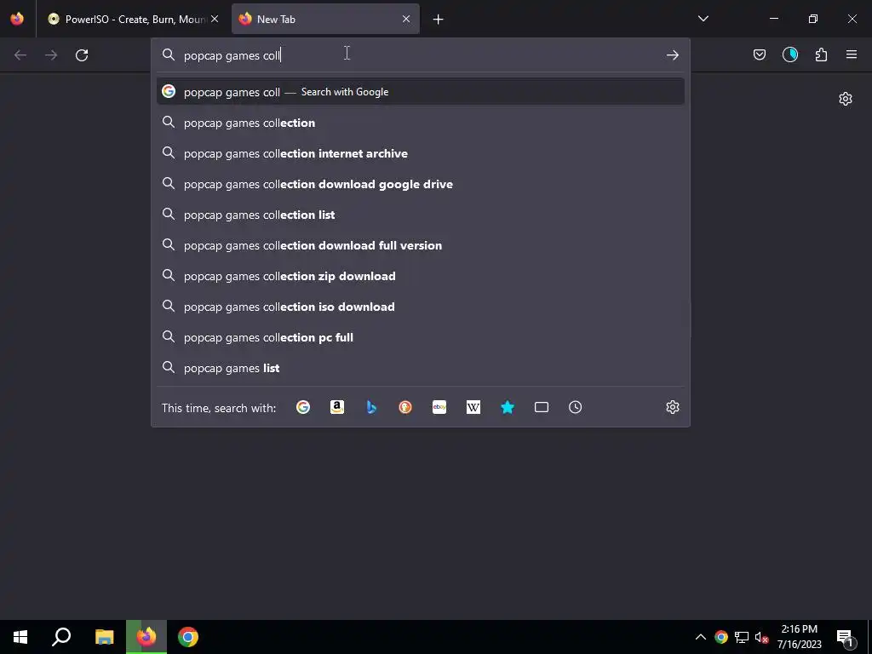872x654 pixels.
Task: Go back one page
Action: coord(20,55)
